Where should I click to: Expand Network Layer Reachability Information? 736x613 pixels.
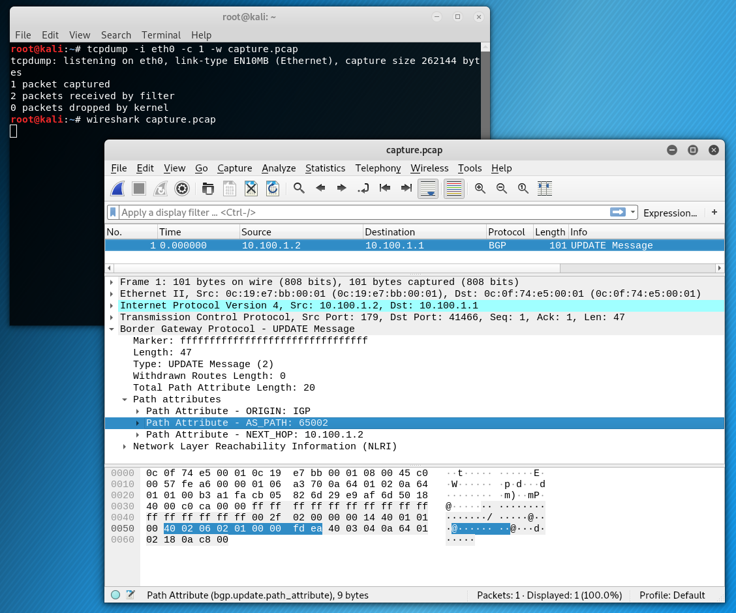[x=125, y=447]
